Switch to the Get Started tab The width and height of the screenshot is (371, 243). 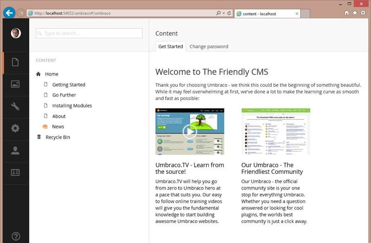171,47
